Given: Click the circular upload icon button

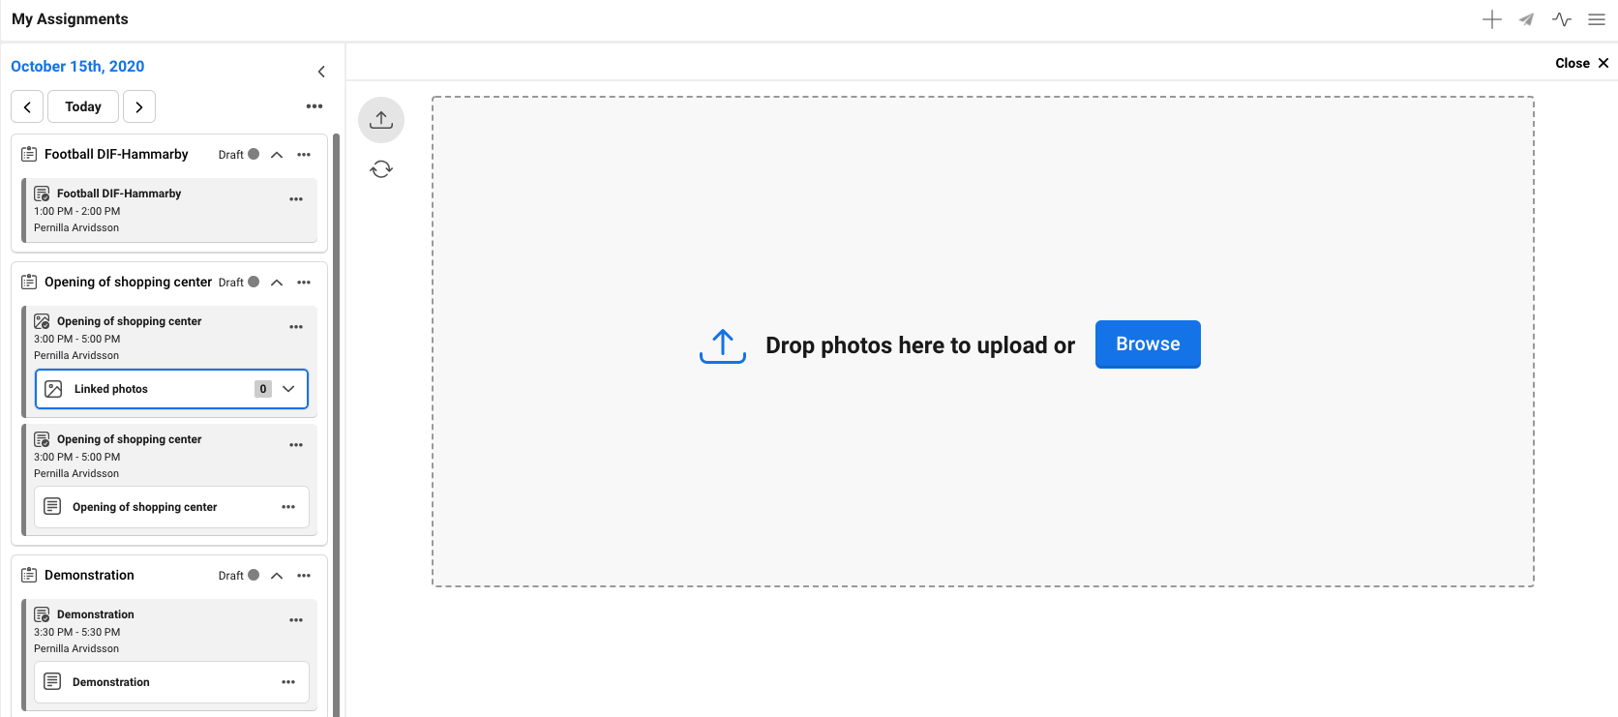Looking at the screenshot, I should tap(381, 120).
